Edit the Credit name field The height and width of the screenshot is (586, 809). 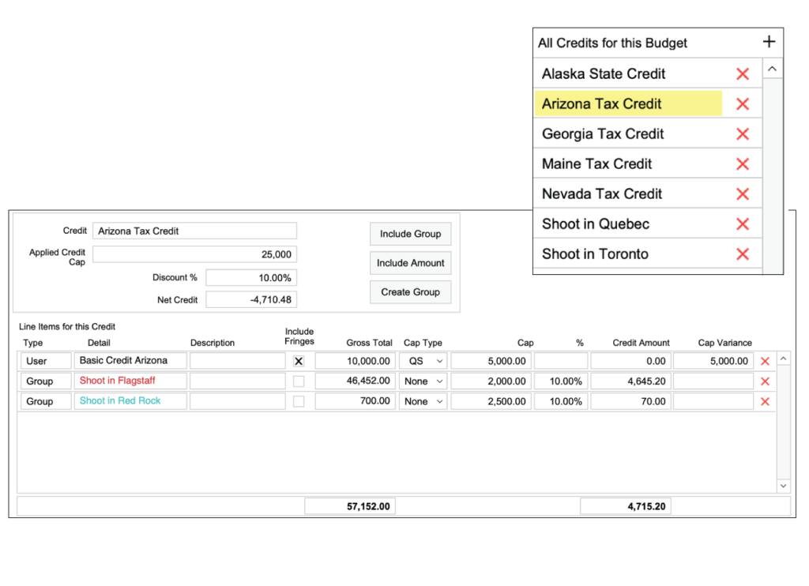194,231
